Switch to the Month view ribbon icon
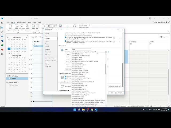The image size is (171, 128). coord(56,26)
